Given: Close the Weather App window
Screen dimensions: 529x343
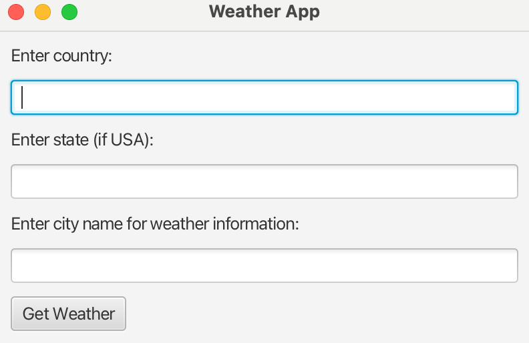Looking at the screenshot, I should (16, 12).
